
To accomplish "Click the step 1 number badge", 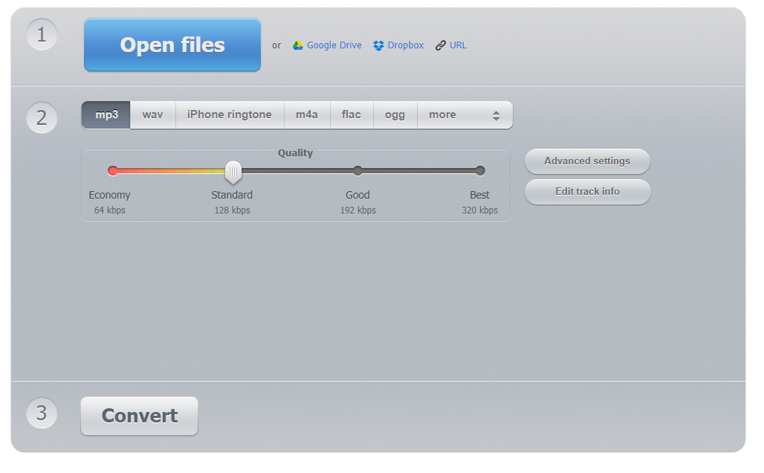I will [x=42, y=35].
